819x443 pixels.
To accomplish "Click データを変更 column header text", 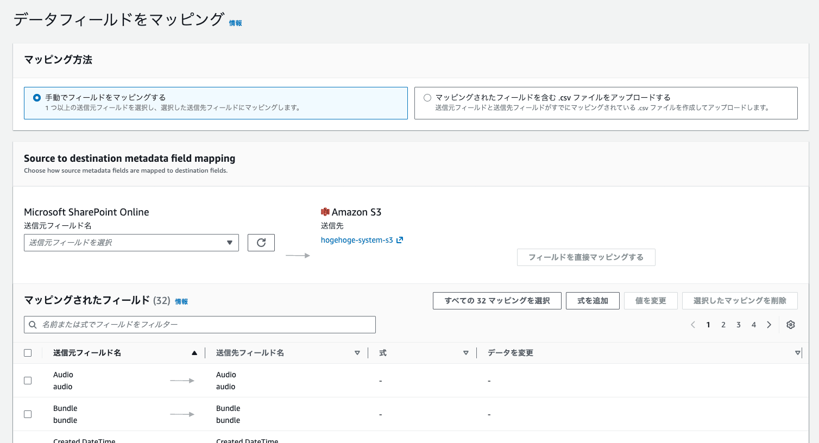I will [x=511, y=353].
